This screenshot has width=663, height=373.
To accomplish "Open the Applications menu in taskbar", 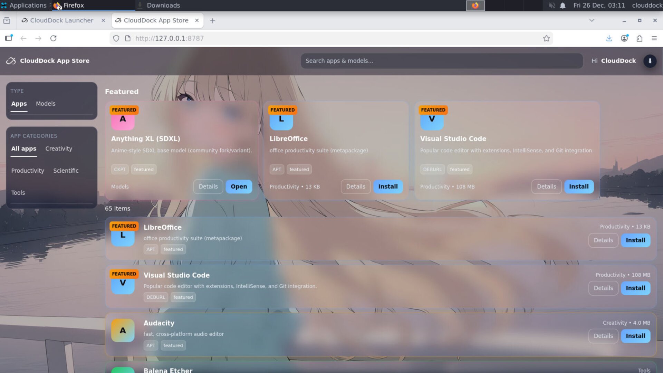I will [x=24, y=5].
